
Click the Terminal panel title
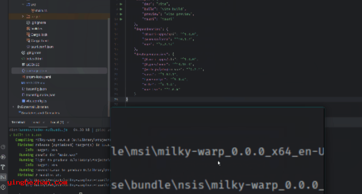tap(18, 122)
